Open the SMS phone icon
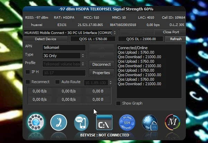Image resolution: width=208 pixels, height=143 pixels. [x=81, y=123]
